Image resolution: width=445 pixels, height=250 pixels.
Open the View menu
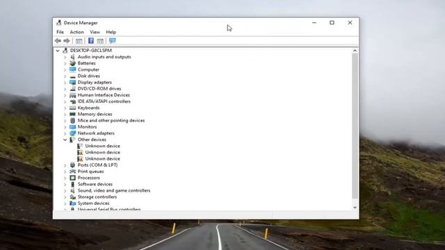click(95, 32)
